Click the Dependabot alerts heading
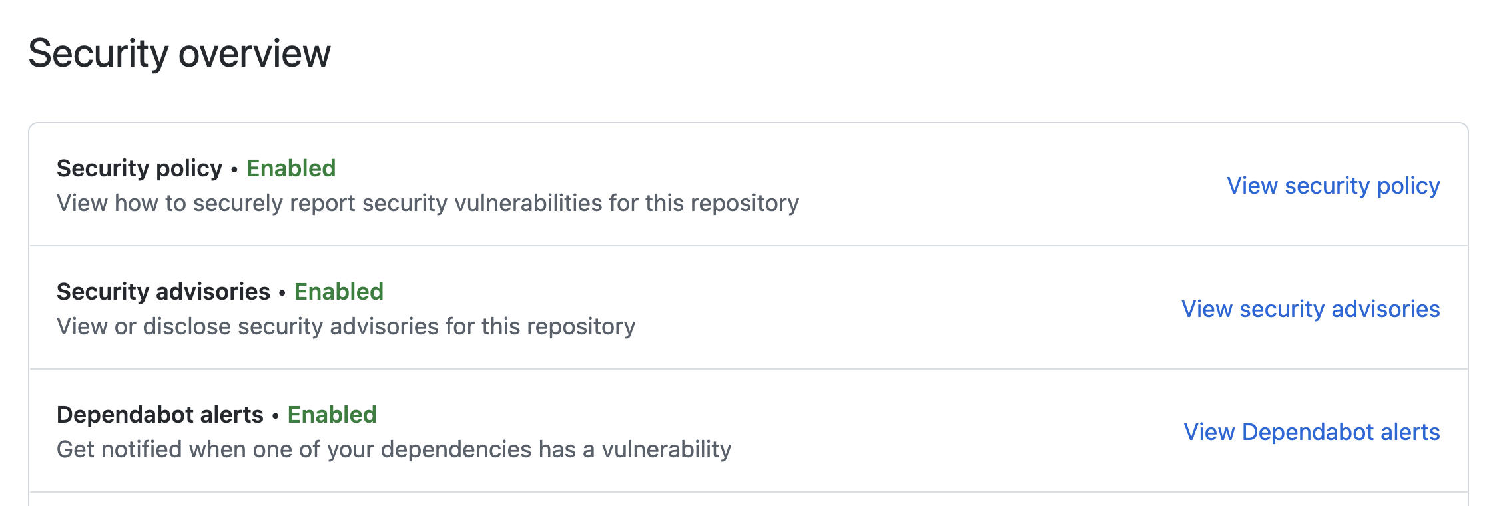1497x506 pixels. click(x=160, y=414)
